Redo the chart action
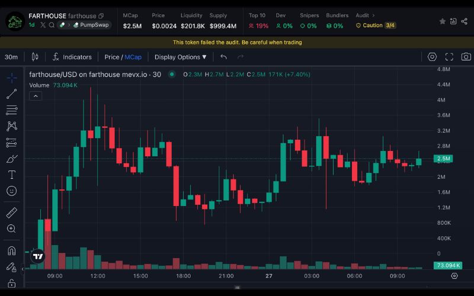The image size is (474, 296). (241, 57)
